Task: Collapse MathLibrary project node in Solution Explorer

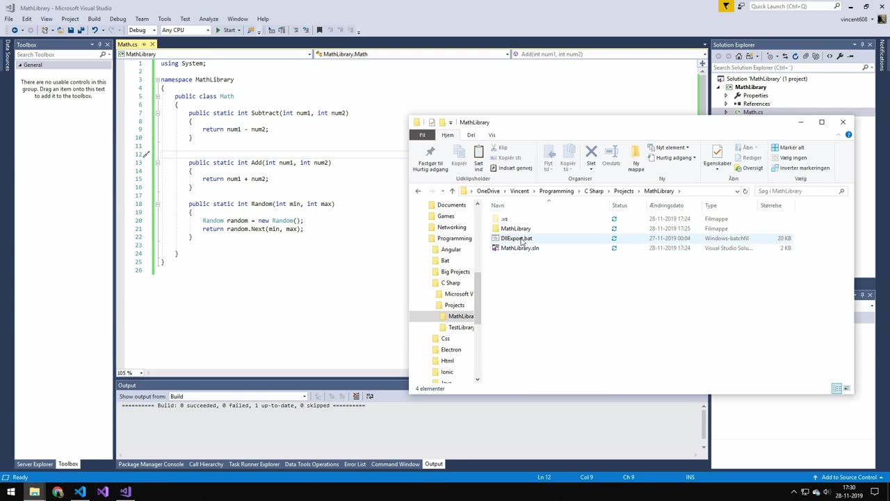Action: click(719, 88)
